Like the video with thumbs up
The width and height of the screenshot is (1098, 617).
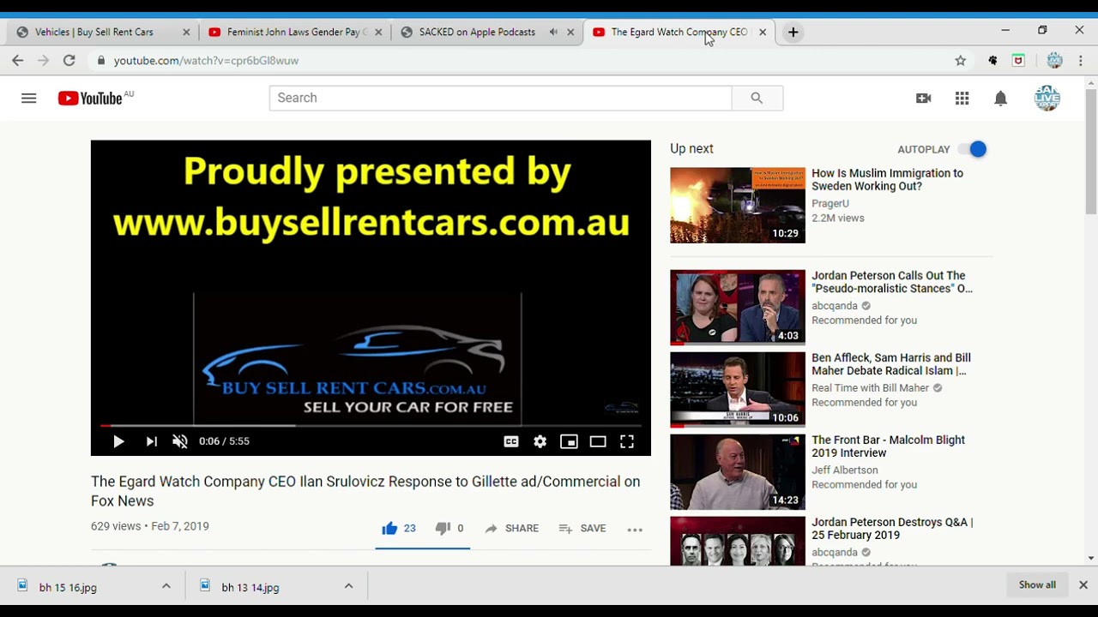398,529
